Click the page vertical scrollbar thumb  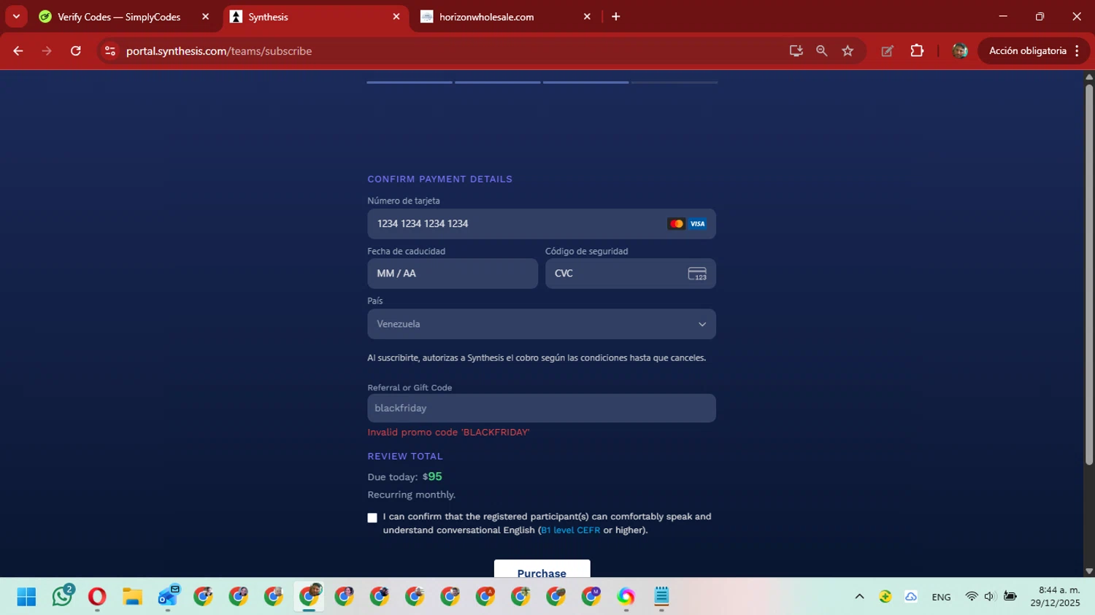tap(1089, 274)
